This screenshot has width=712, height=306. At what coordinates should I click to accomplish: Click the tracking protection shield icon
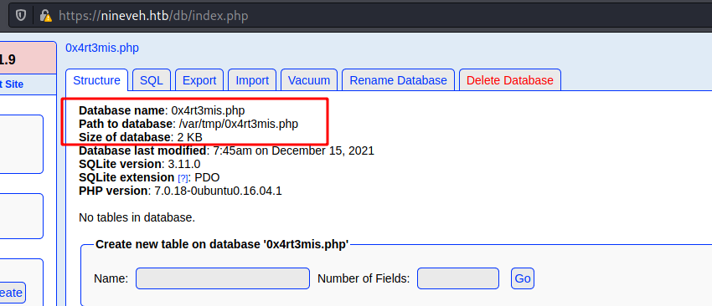(x=21, y=15)
